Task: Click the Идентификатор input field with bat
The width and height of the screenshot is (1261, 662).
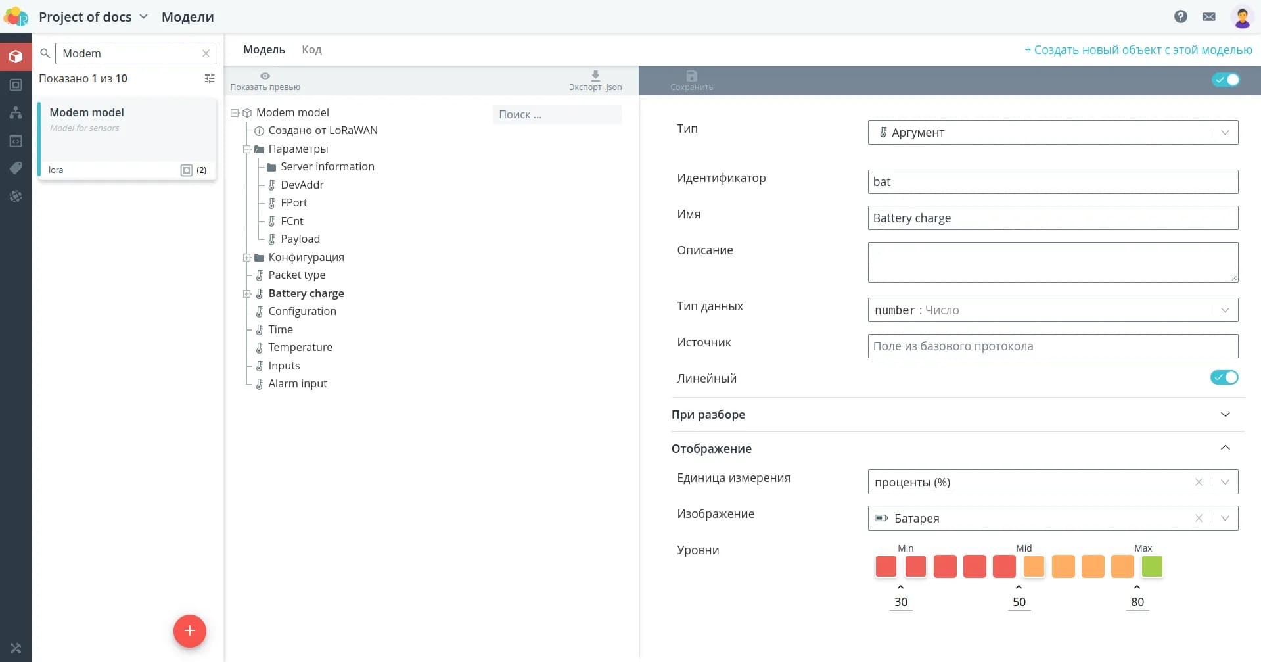Action: 1053,182
